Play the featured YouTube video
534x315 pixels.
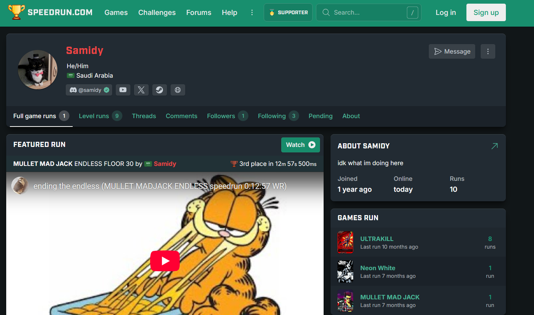click(x=165, y=261)
